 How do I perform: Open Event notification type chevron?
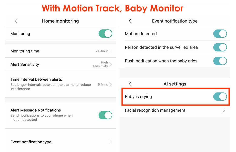point(110,142)
